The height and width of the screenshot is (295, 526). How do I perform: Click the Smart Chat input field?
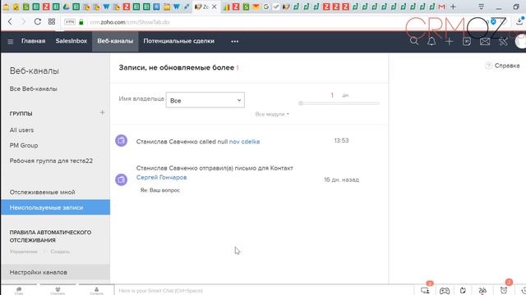coord(265,290)
